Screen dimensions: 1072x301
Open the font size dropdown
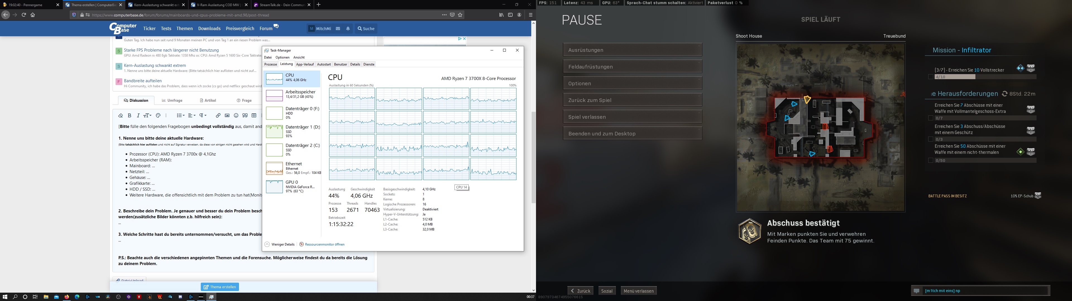[x=147, y=116]
